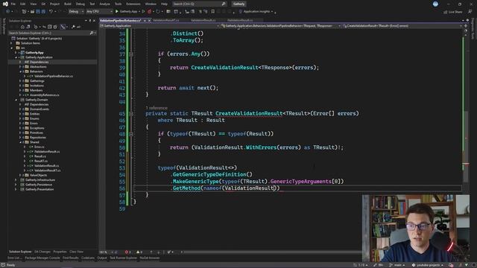Click the Save All icon in toolbar
This screenshot has height=268, width=477.
pyautogui.click(x=43, y=12)
